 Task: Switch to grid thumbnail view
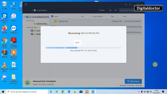click(116, 10)
